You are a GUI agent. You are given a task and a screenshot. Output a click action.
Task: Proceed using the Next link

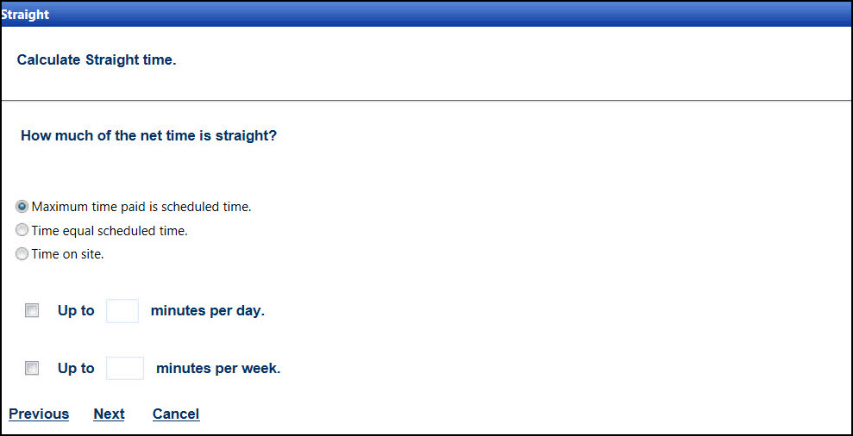click(109, 414)
